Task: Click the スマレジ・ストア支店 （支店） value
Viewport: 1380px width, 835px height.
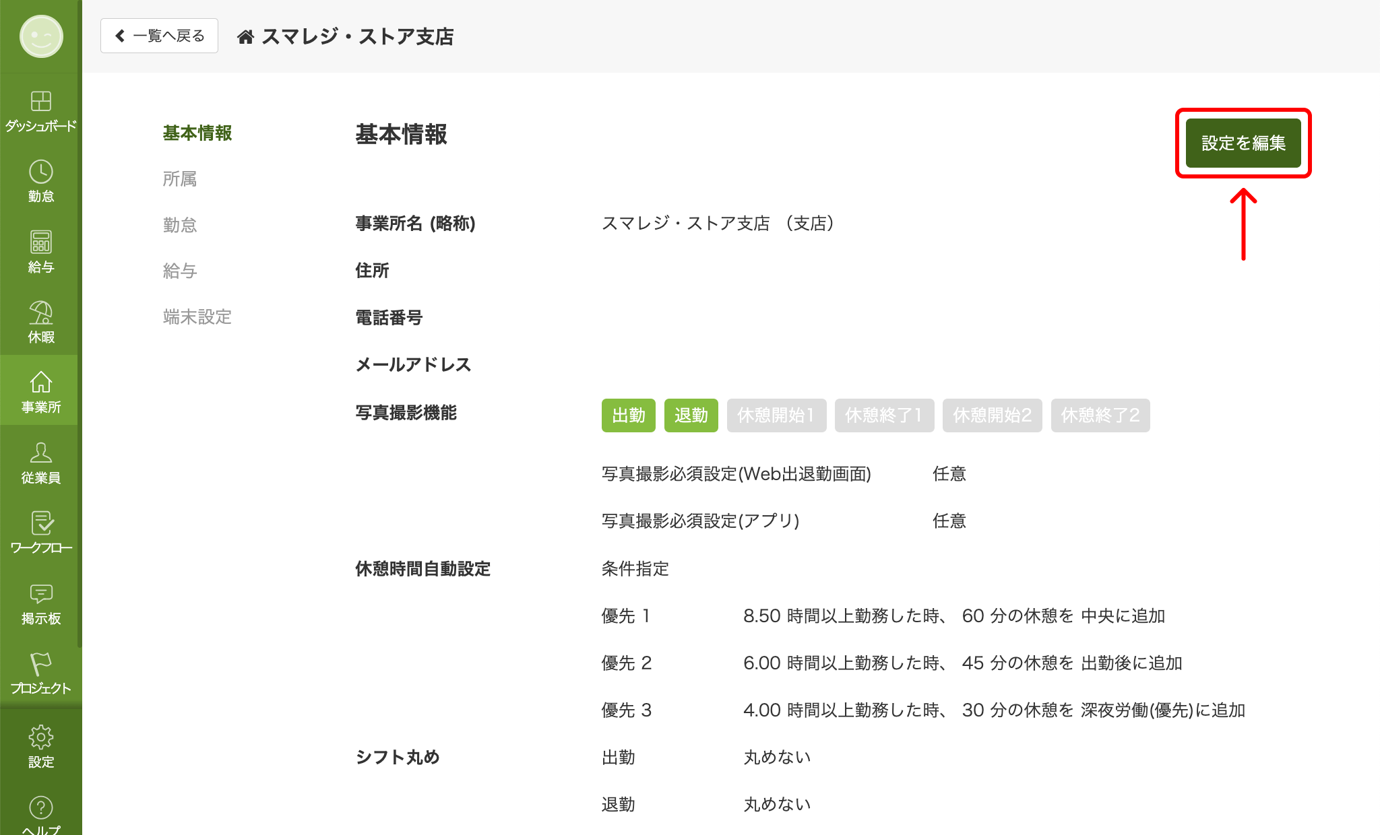Action: 718,224
